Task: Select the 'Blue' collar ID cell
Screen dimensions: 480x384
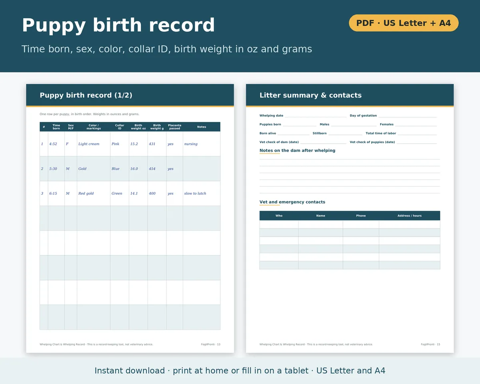Action: point(120,169)
